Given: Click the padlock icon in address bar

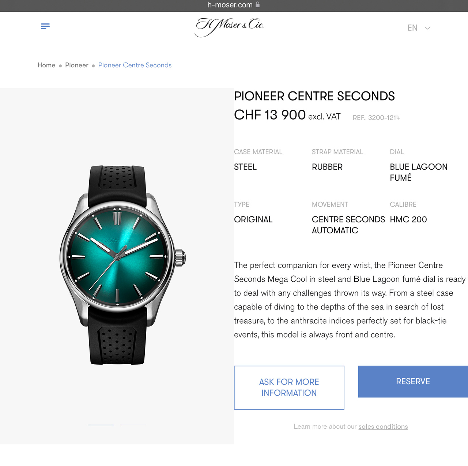Looking at the screenshot, I should point(257,5).
